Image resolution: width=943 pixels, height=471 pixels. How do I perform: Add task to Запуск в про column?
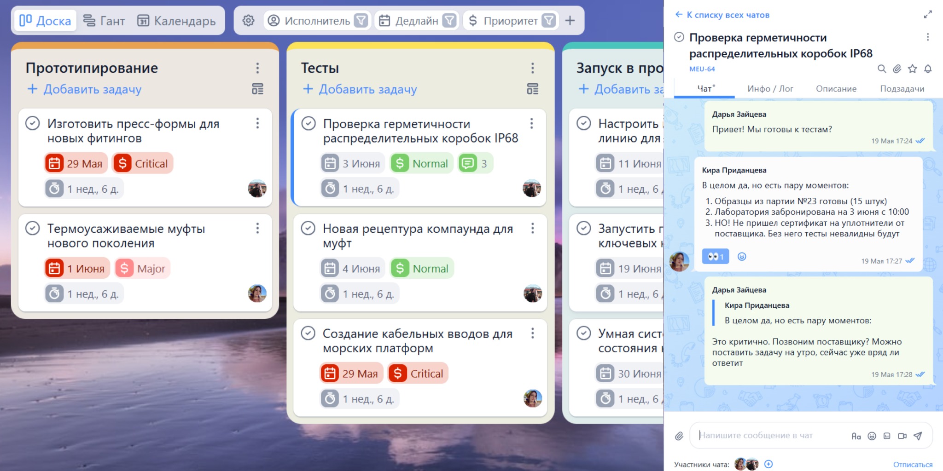click(620, 89)
